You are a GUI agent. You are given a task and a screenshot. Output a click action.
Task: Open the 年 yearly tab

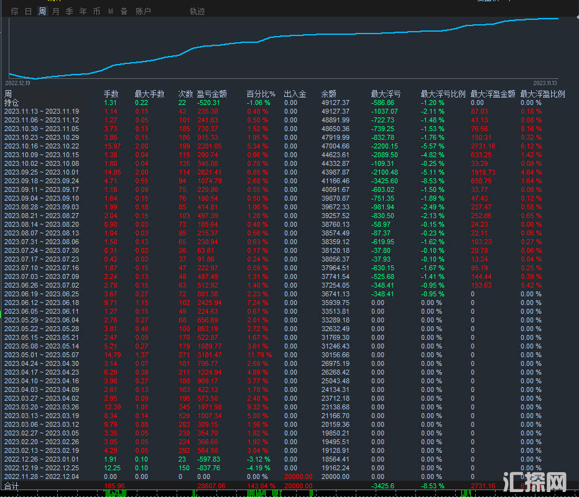point(83,11)
